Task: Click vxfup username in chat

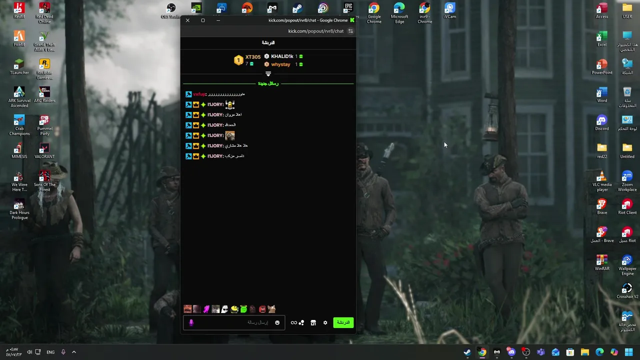Action: pos(199,94)
